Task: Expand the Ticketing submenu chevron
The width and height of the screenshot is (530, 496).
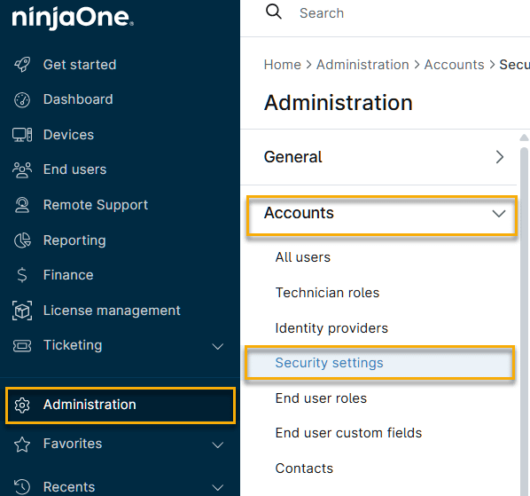Action: coord(218,346)
